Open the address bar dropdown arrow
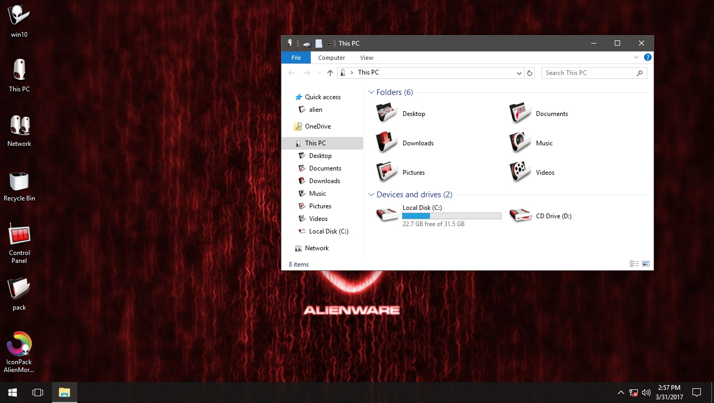This screenshot has width=714, height=403. tap(519, 73)
